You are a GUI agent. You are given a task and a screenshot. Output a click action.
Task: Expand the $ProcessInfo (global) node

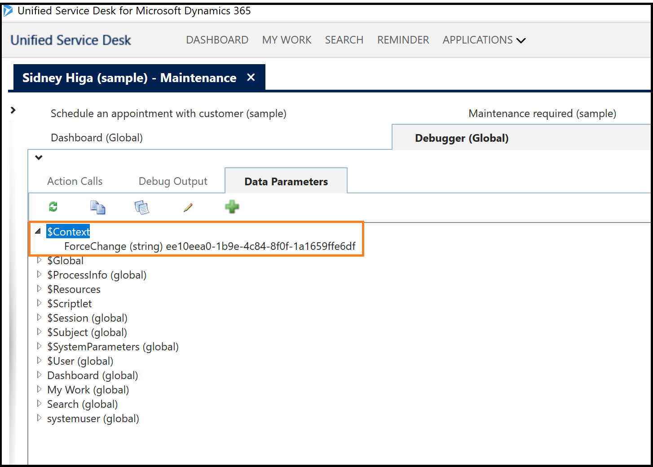(39, 275)
